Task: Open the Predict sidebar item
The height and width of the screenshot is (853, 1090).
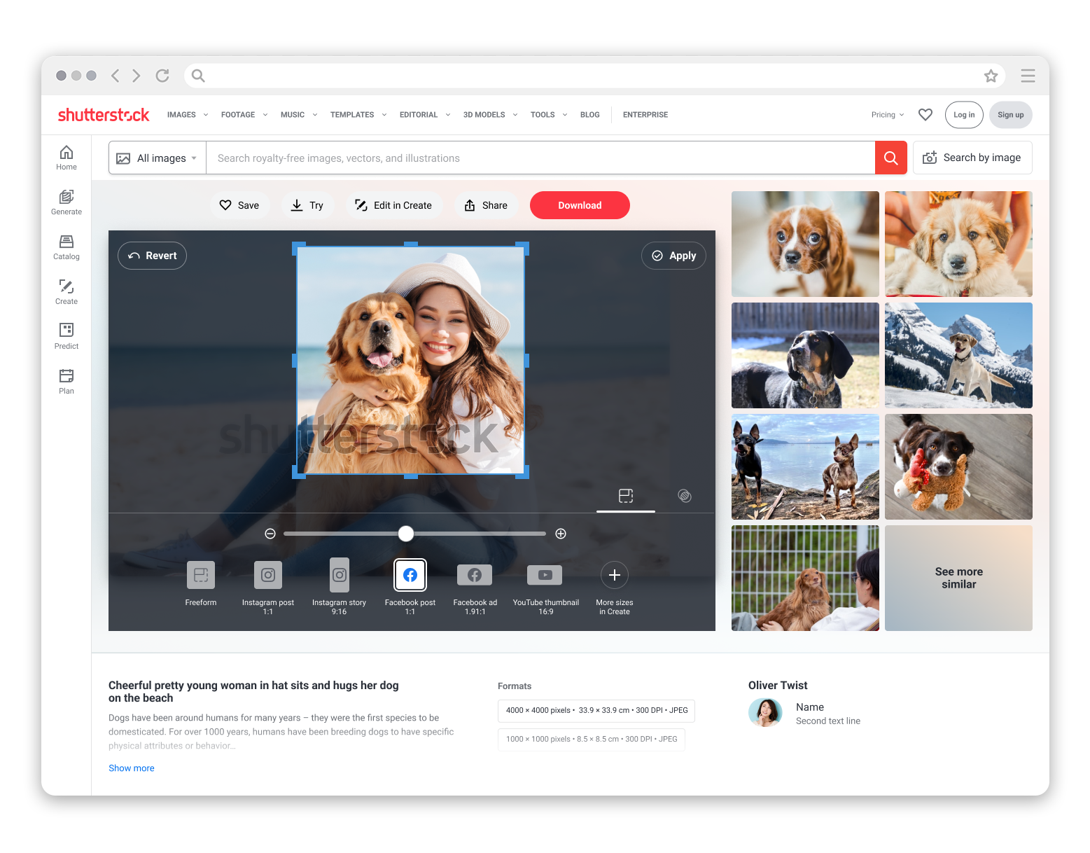Action: tap(67, 337)
